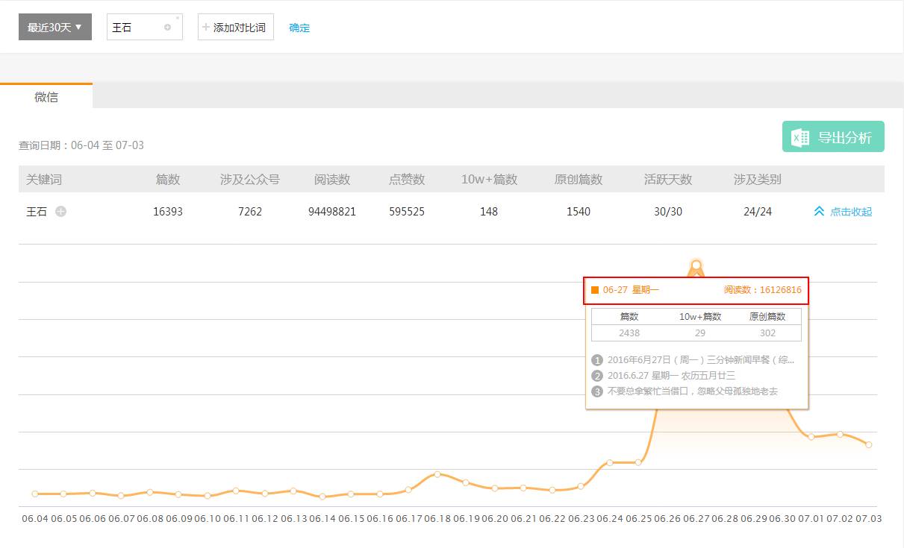
Task: Open the 最近30天 date range dropdown
Action: 55,28
